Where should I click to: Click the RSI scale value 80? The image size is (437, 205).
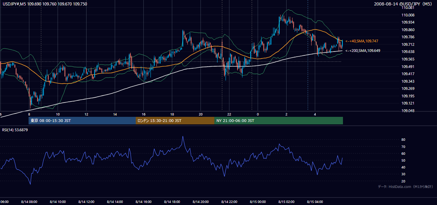[x=403, y=140]
